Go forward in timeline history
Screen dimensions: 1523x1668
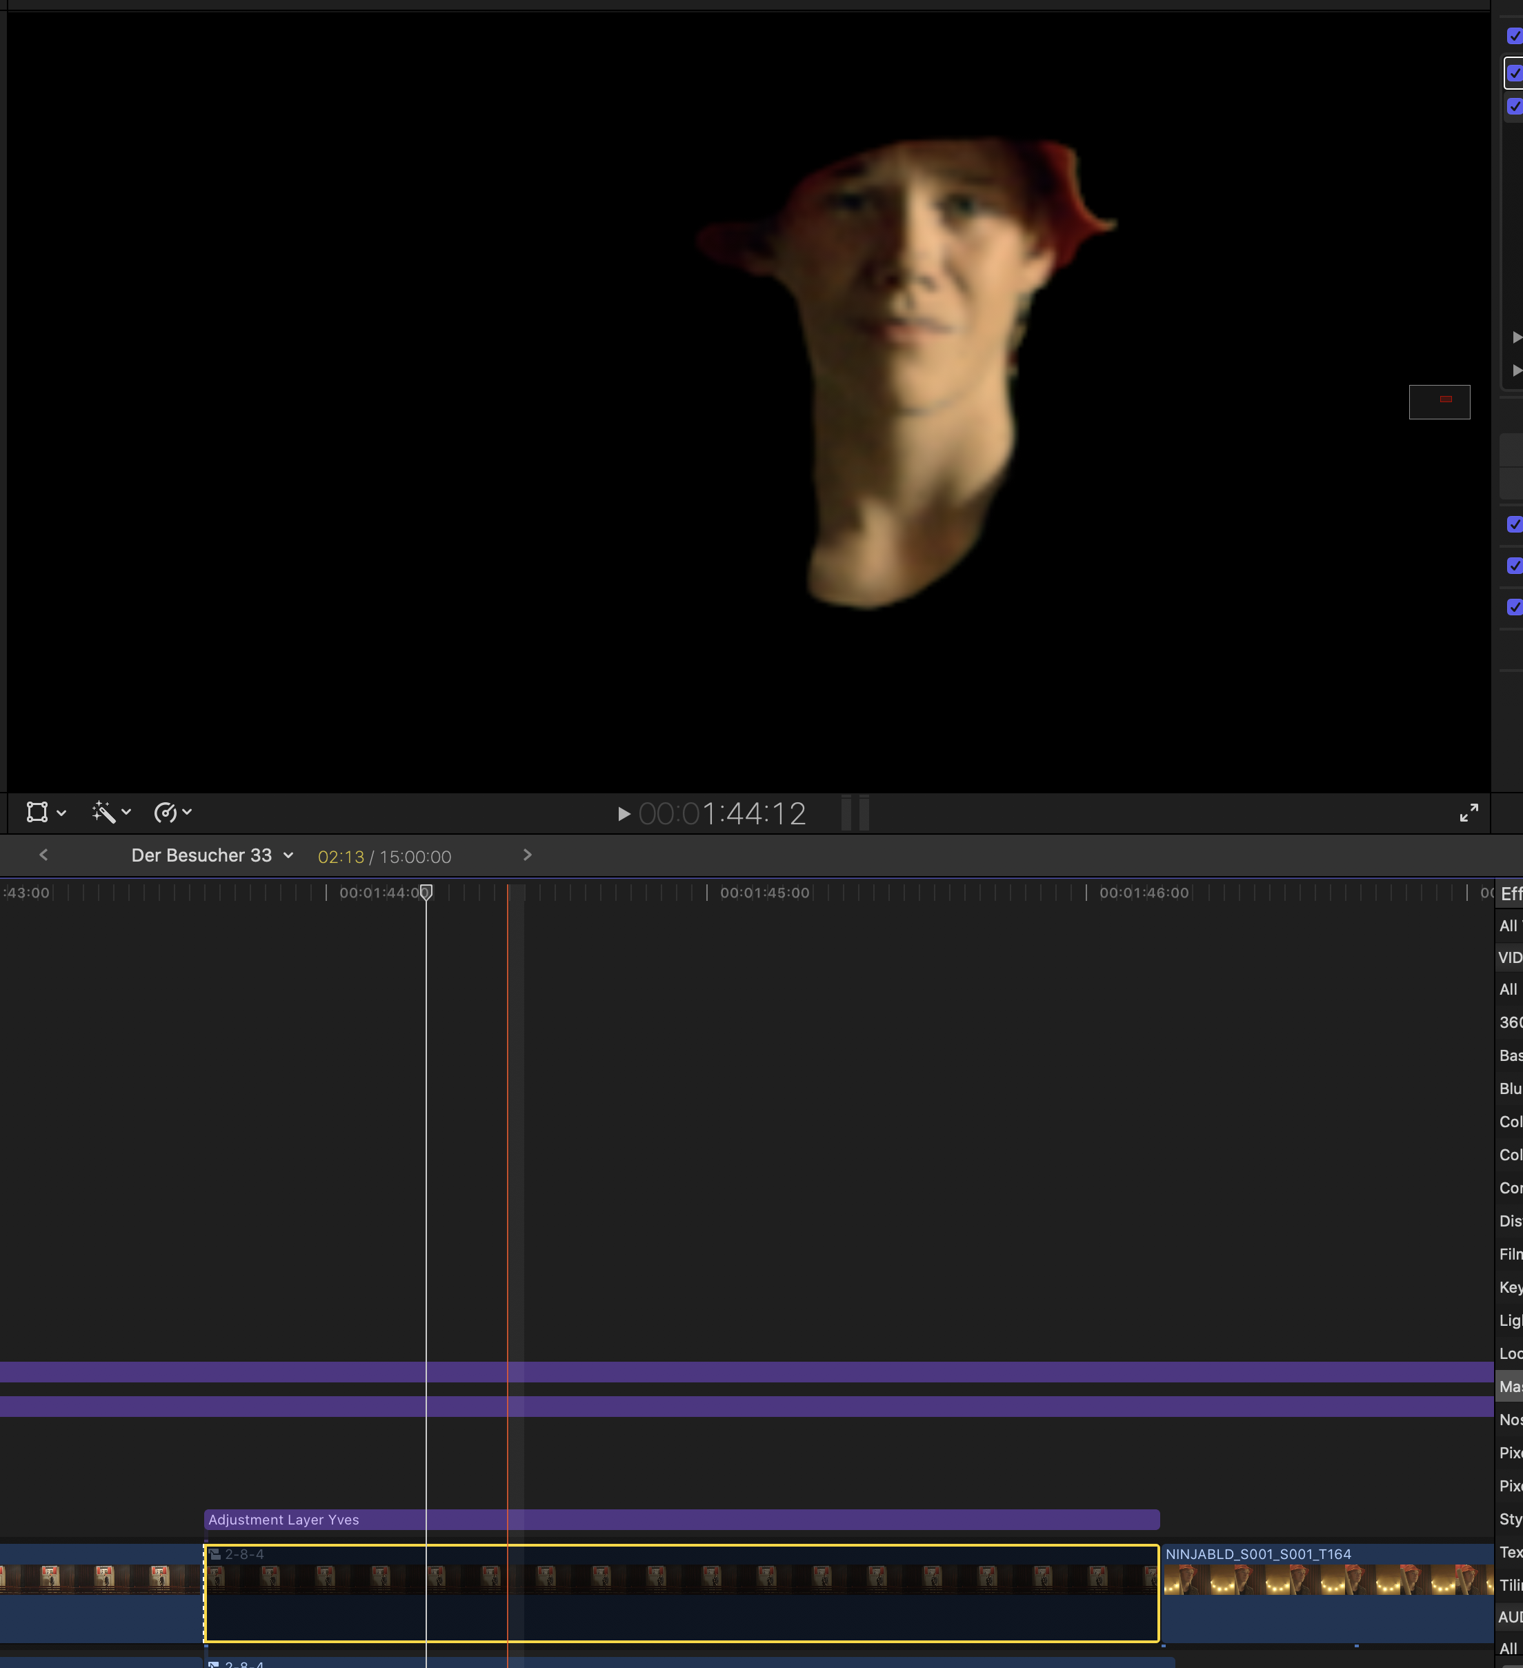(527, 855)
